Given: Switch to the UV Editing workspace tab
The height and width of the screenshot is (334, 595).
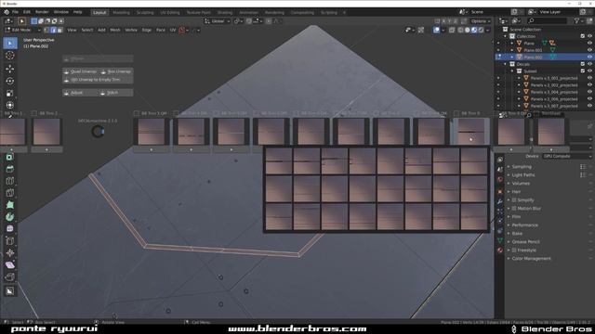Looking at the screenshot, I should click(169, 12).
